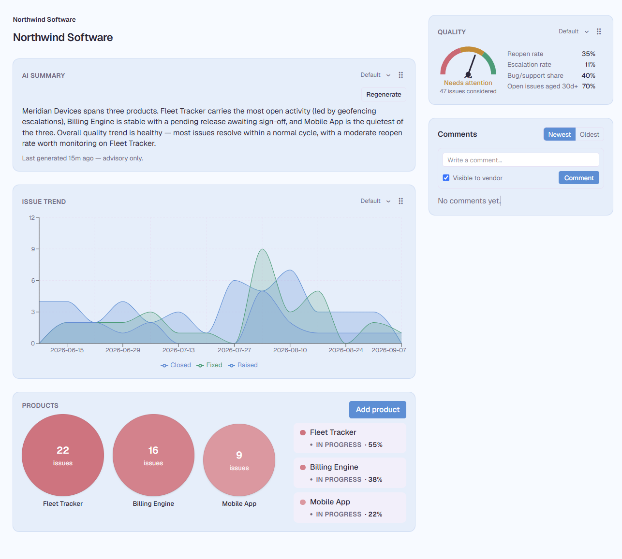Click the No comments yet text

[x=469, y=201]
